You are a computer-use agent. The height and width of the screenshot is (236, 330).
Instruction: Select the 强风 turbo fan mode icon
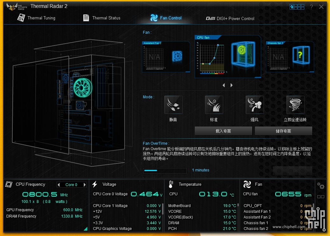pos(255,105)
